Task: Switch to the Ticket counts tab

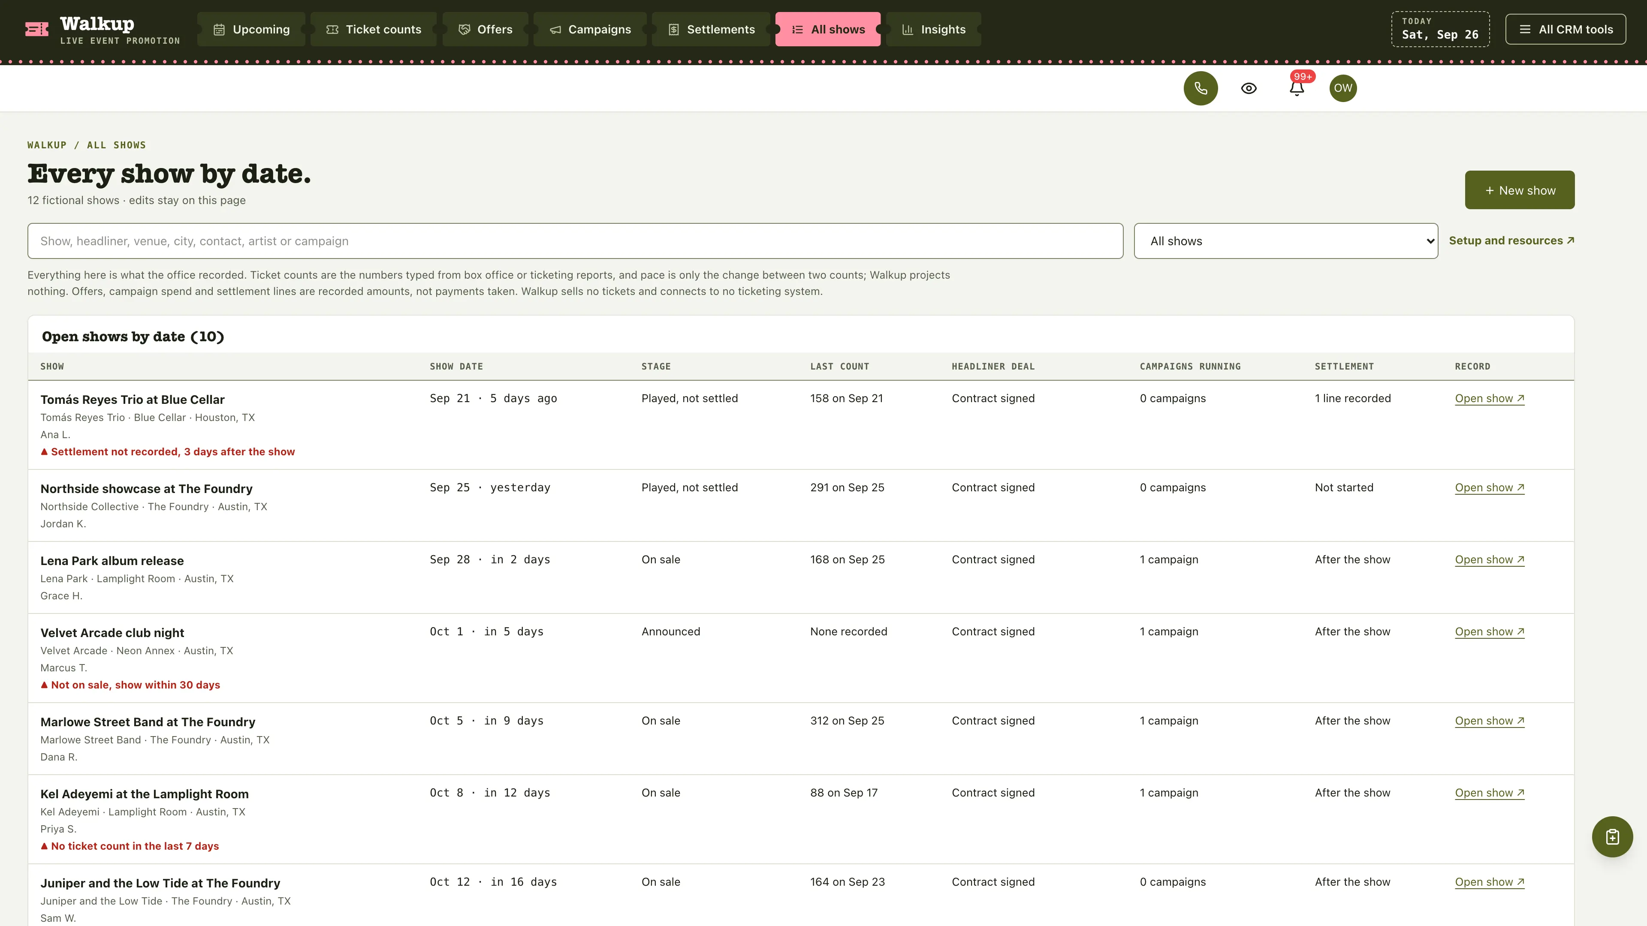Action: 374,30
